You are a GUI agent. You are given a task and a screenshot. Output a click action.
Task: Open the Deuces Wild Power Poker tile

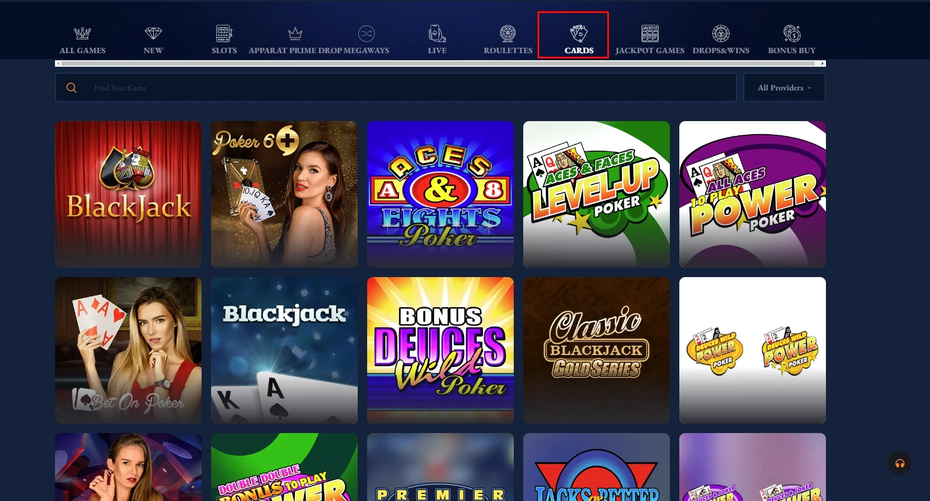753,350
